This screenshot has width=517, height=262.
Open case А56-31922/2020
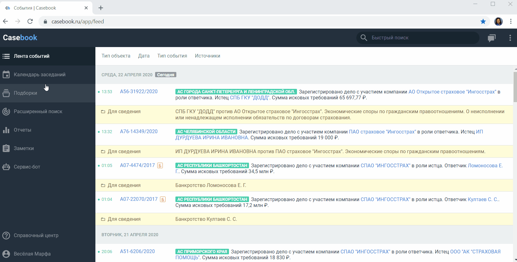(x=139, y=91)
